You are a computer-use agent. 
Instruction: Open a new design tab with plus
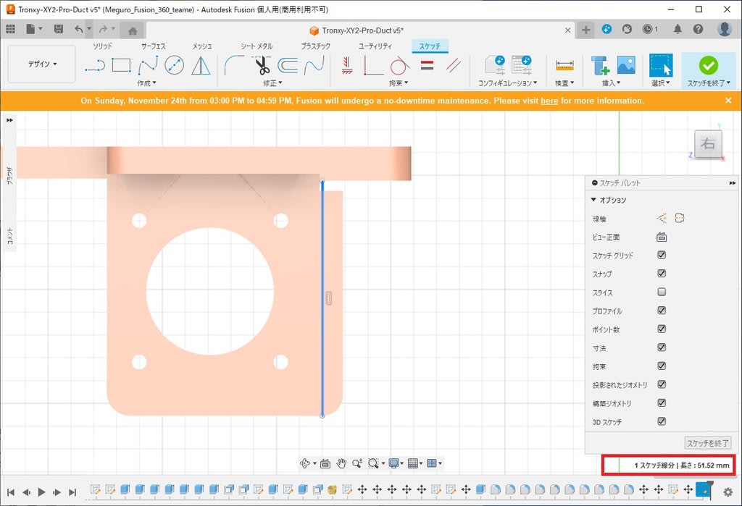tap(585, 30)
